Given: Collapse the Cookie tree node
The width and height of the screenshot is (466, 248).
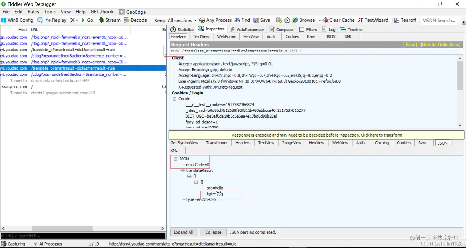Looking at the screenshot, I should [x=174, y=99].
